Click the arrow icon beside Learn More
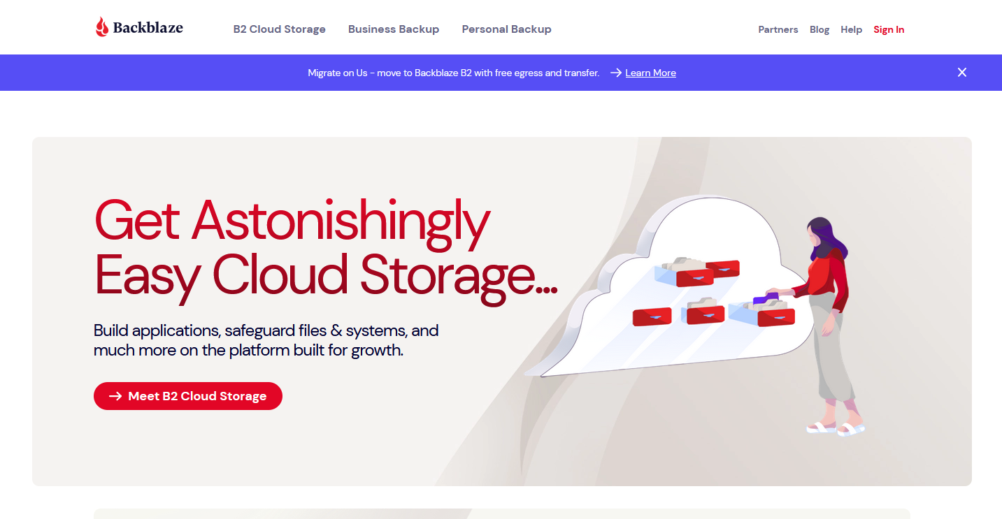This screenshot has height=519, width=1002. 615,73
